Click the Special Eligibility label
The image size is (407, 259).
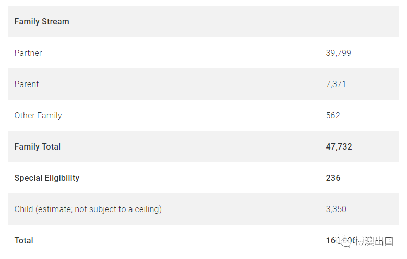coord(47,178)
